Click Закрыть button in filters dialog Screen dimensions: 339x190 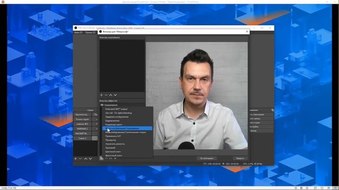pyautogui.click(x=240, y=158)
